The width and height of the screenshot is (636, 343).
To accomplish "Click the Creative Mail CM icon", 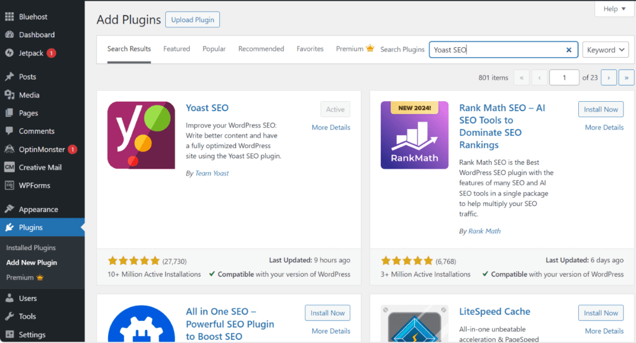I will [x=9, y=167].
